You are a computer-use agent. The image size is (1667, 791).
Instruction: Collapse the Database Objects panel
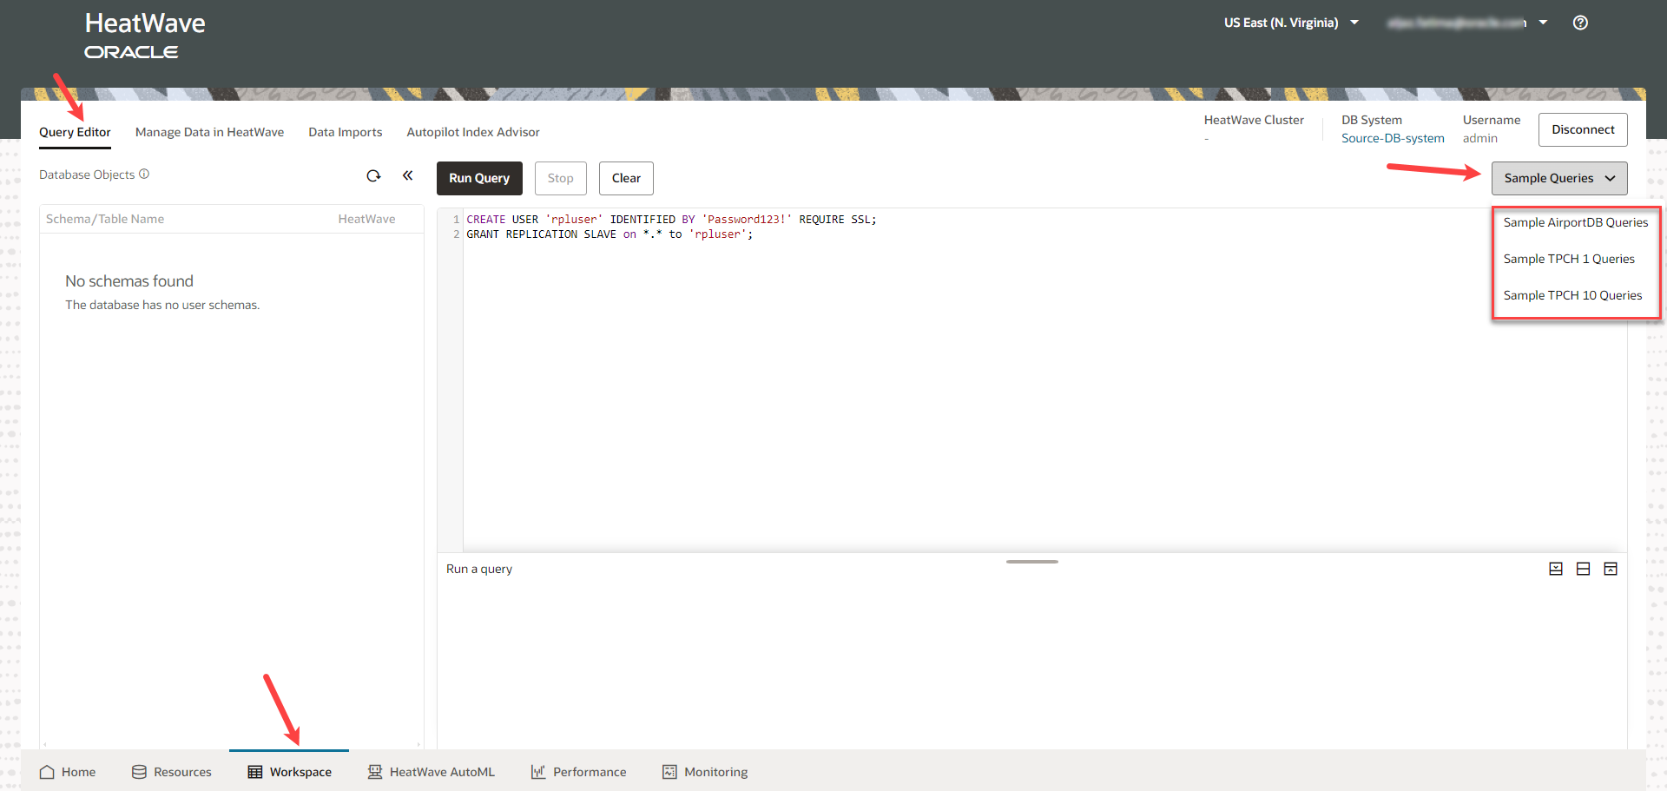tap(408, 175)
